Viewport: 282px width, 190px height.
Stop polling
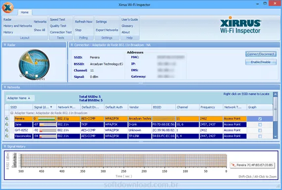[x=78, y=30]
